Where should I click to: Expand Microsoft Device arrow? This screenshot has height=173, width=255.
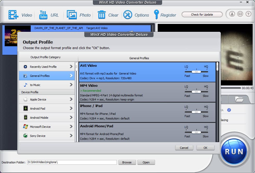coord(71,127)
